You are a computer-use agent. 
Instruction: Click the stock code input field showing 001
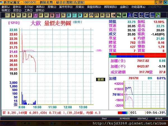point(137,113)
